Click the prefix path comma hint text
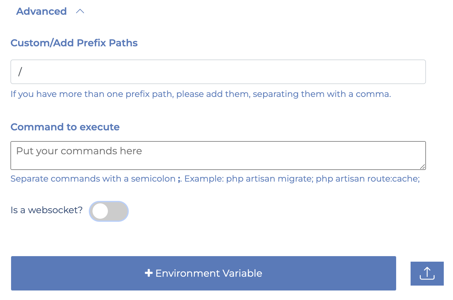The image size is (453, 300). pyautogui.click(x=201, y=94)
